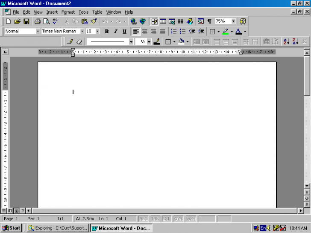Open the Document Map

point(200,21)
